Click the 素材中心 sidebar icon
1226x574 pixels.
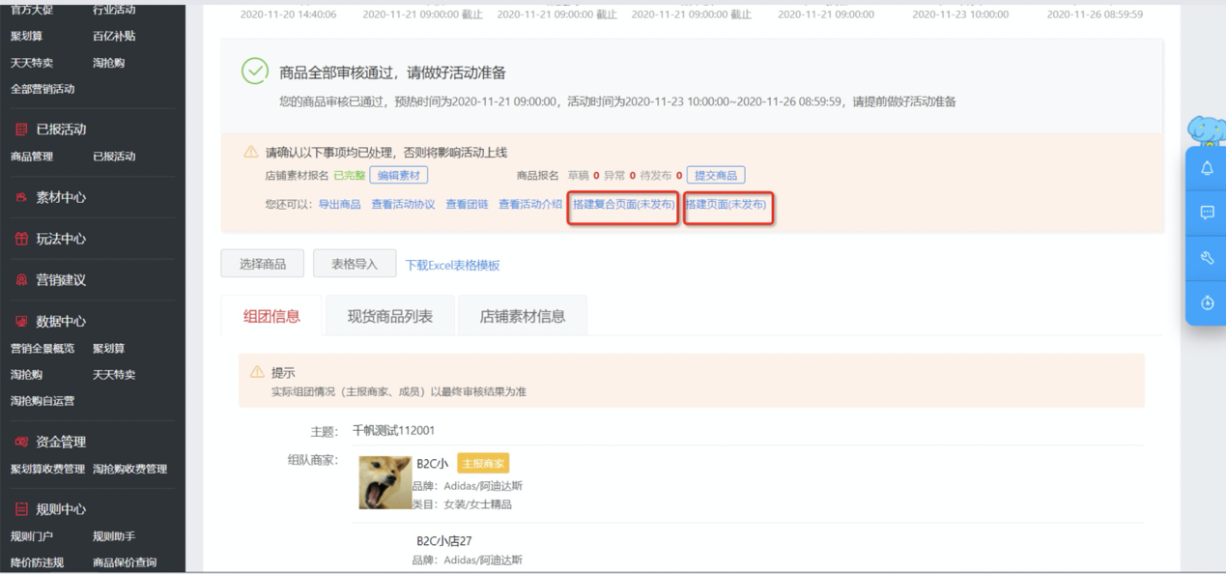point(21,197)
